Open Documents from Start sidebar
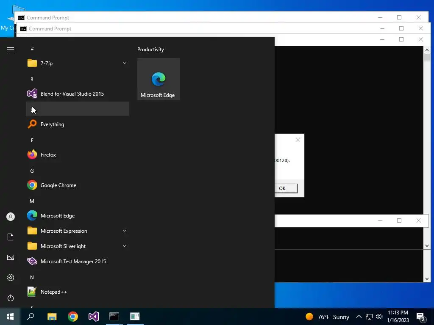Viewport: 434px width, 325px height. (x=11, y=237)
